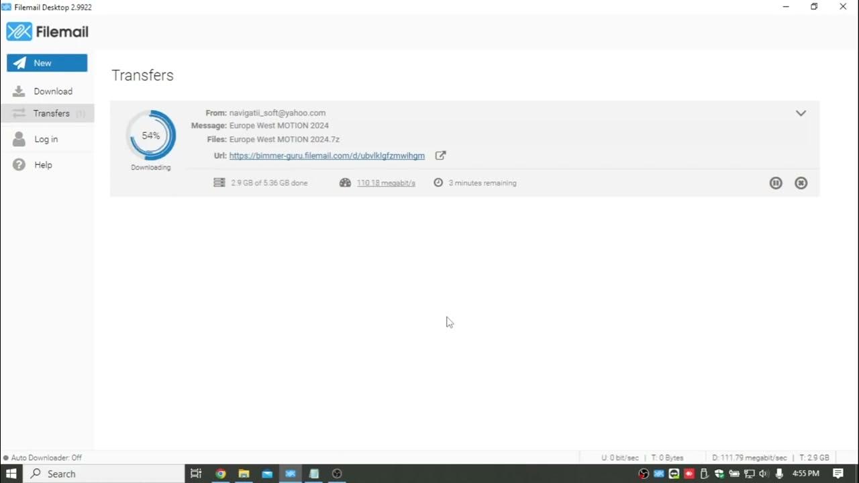Open the Windows Start menu
Screen dimensions: 859x483
[x=11, y=474]
